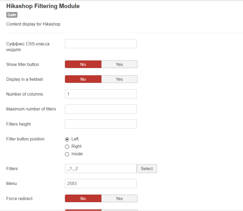
Task: Enable Display in a fieldset Yes
Action: tap(119, 79)
